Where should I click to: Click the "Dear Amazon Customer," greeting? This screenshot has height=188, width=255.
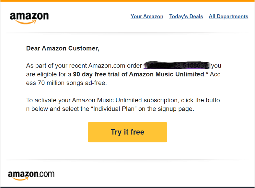click(x=63, y=48)
